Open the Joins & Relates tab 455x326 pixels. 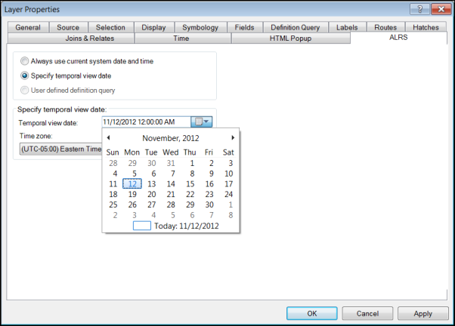coord(74,38)
